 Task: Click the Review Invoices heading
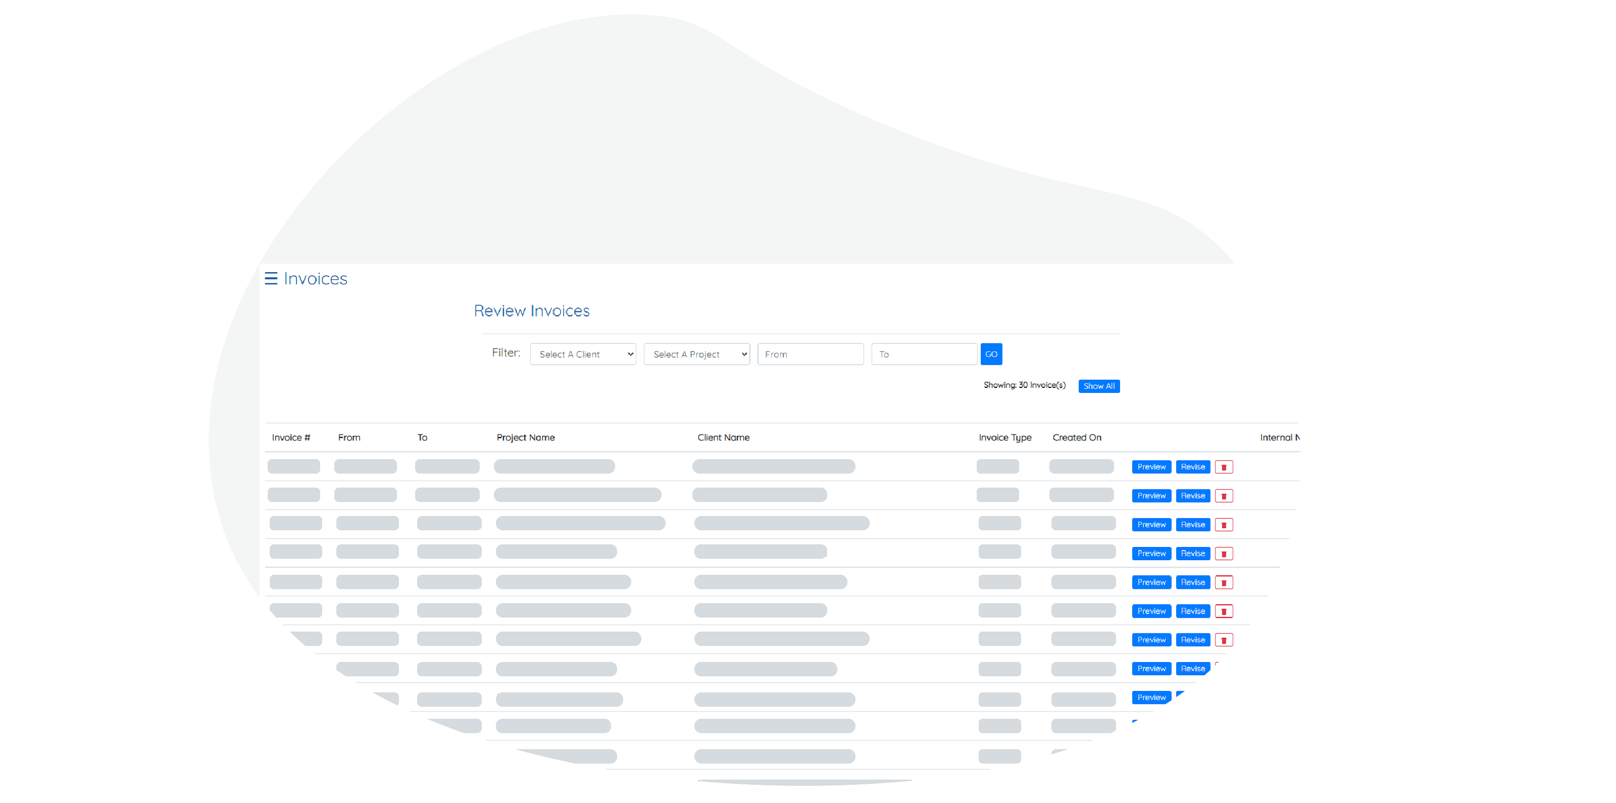coord(531,311)
